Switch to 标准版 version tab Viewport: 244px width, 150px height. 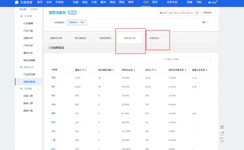tap(34, 9)
